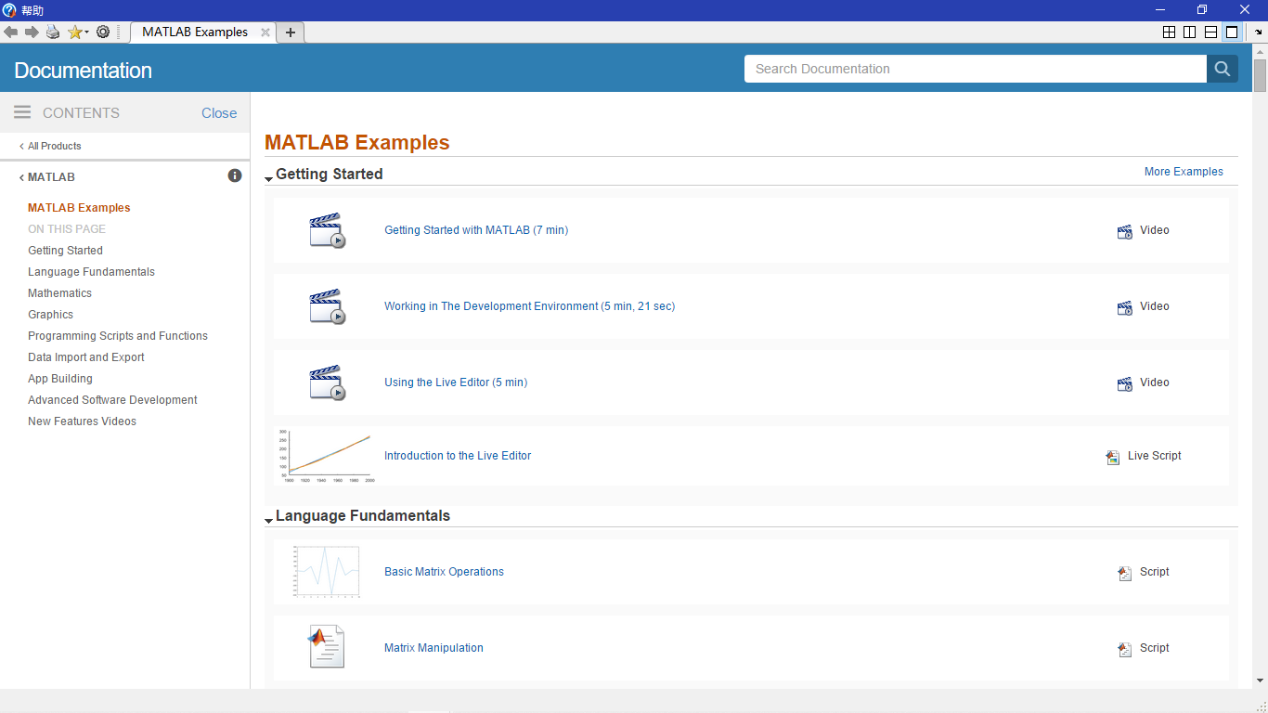Jump to Graphics section
The height and width of the screenshot is (713, 1268).
pos(50,315)
